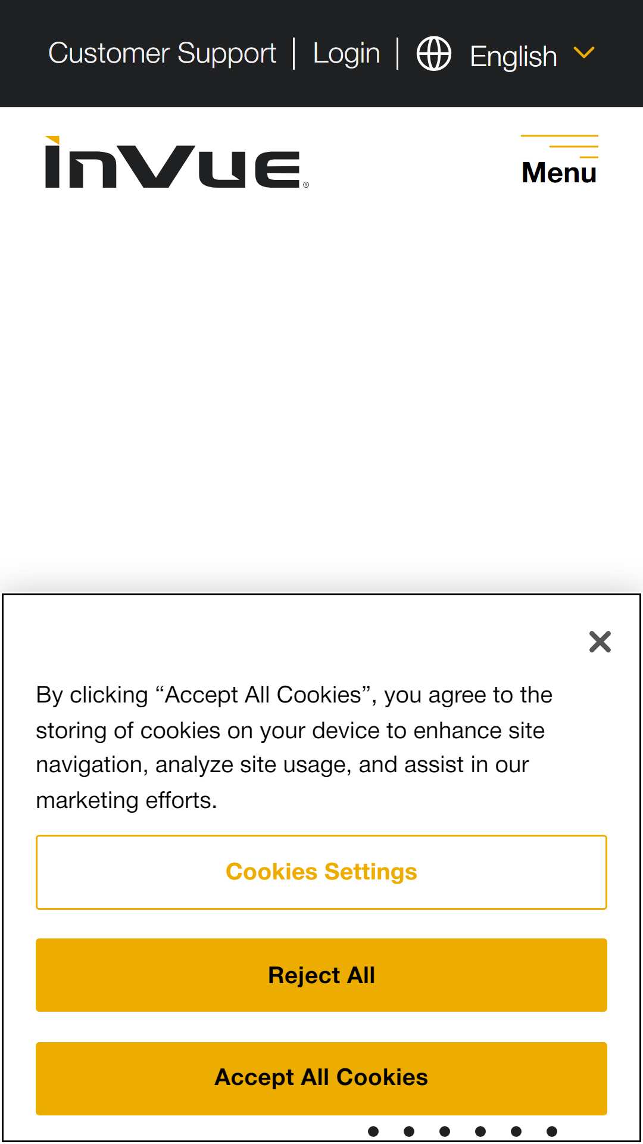
Task: Click Accept All Cookies button
Action: (x=321, y=1078)
